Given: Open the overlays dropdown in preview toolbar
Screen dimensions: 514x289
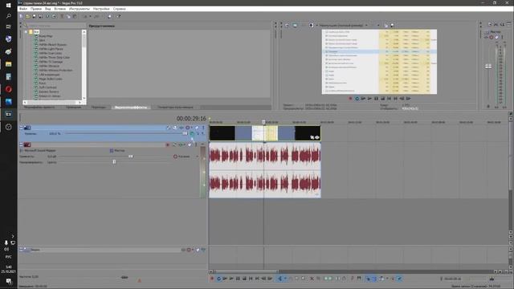Looking at the screenshot, I should (378, 25).
